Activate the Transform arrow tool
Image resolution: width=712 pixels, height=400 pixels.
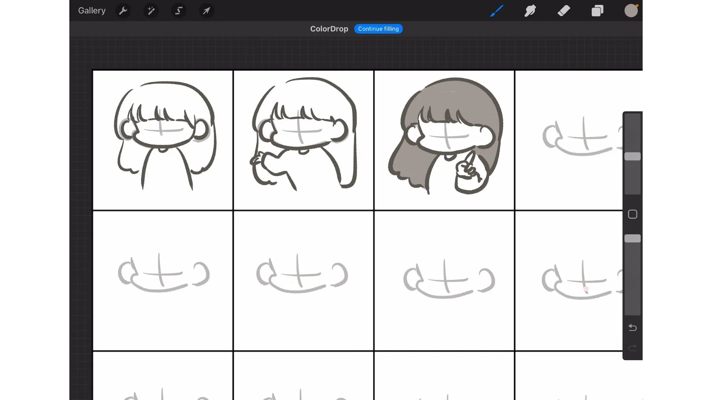207,11
